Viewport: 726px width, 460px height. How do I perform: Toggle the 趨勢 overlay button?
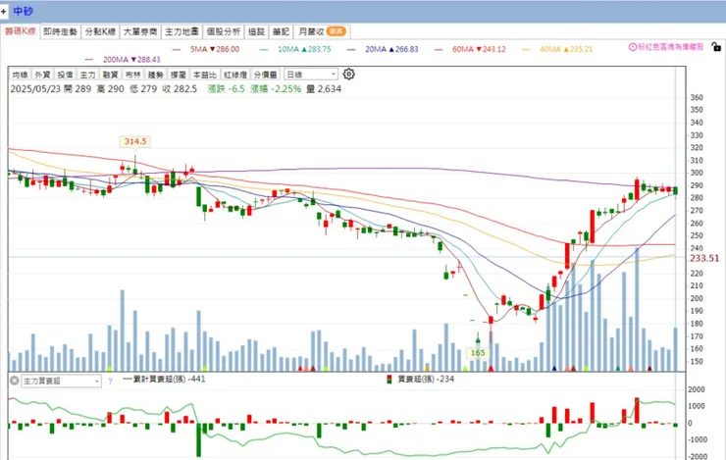click(x=156, y=75)
